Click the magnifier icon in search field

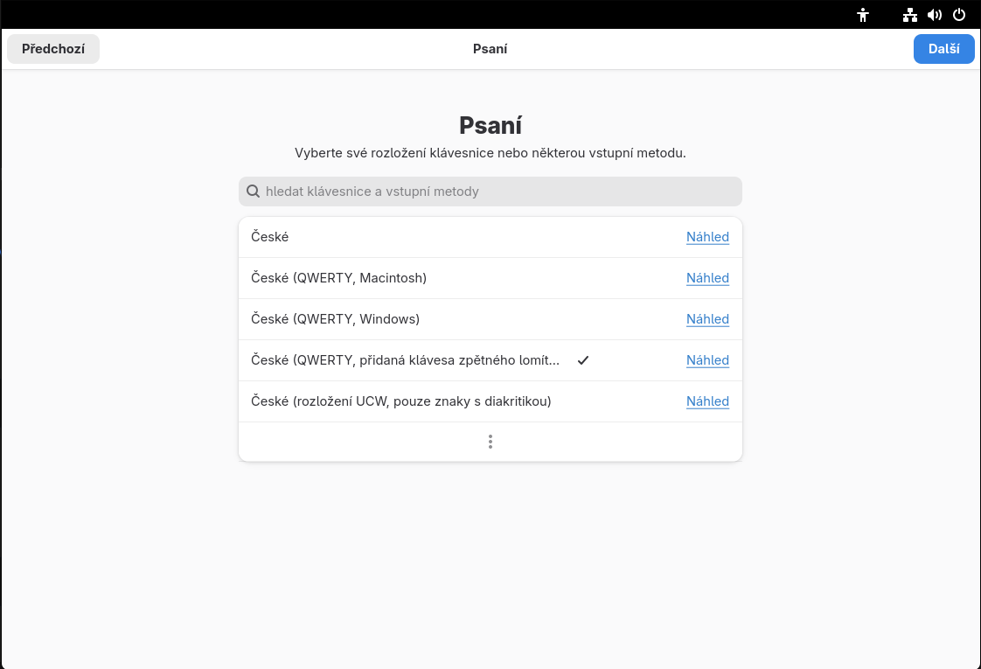[253, 192]
